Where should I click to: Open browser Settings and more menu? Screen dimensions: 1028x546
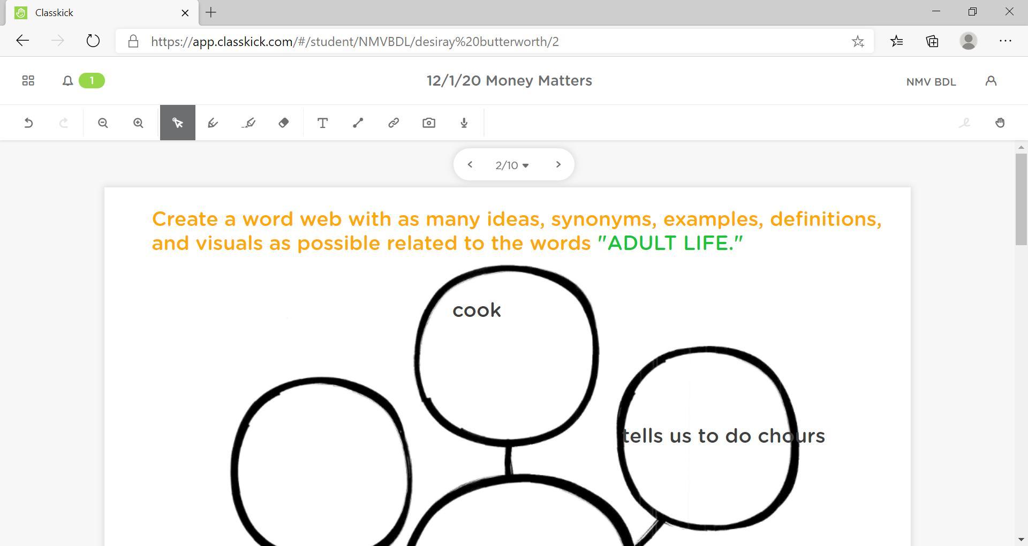point(1006,41)
